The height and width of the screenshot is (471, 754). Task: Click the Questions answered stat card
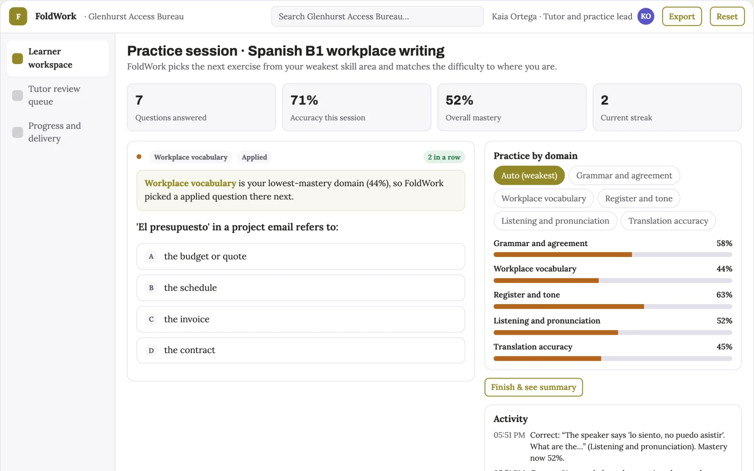pyautogui.click(x=201, y=107)
